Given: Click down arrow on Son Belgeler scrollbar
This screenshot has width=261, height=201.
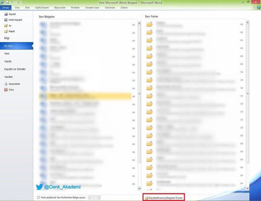Looking at the screenshot, I should coord(139,188).
